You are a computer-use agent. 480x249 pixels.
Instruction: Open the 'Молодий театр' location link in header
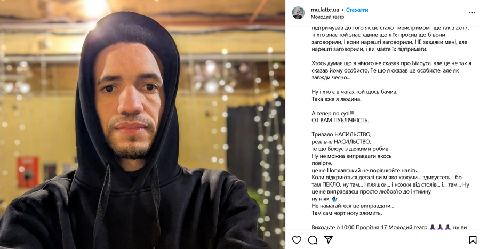[327, 17]
